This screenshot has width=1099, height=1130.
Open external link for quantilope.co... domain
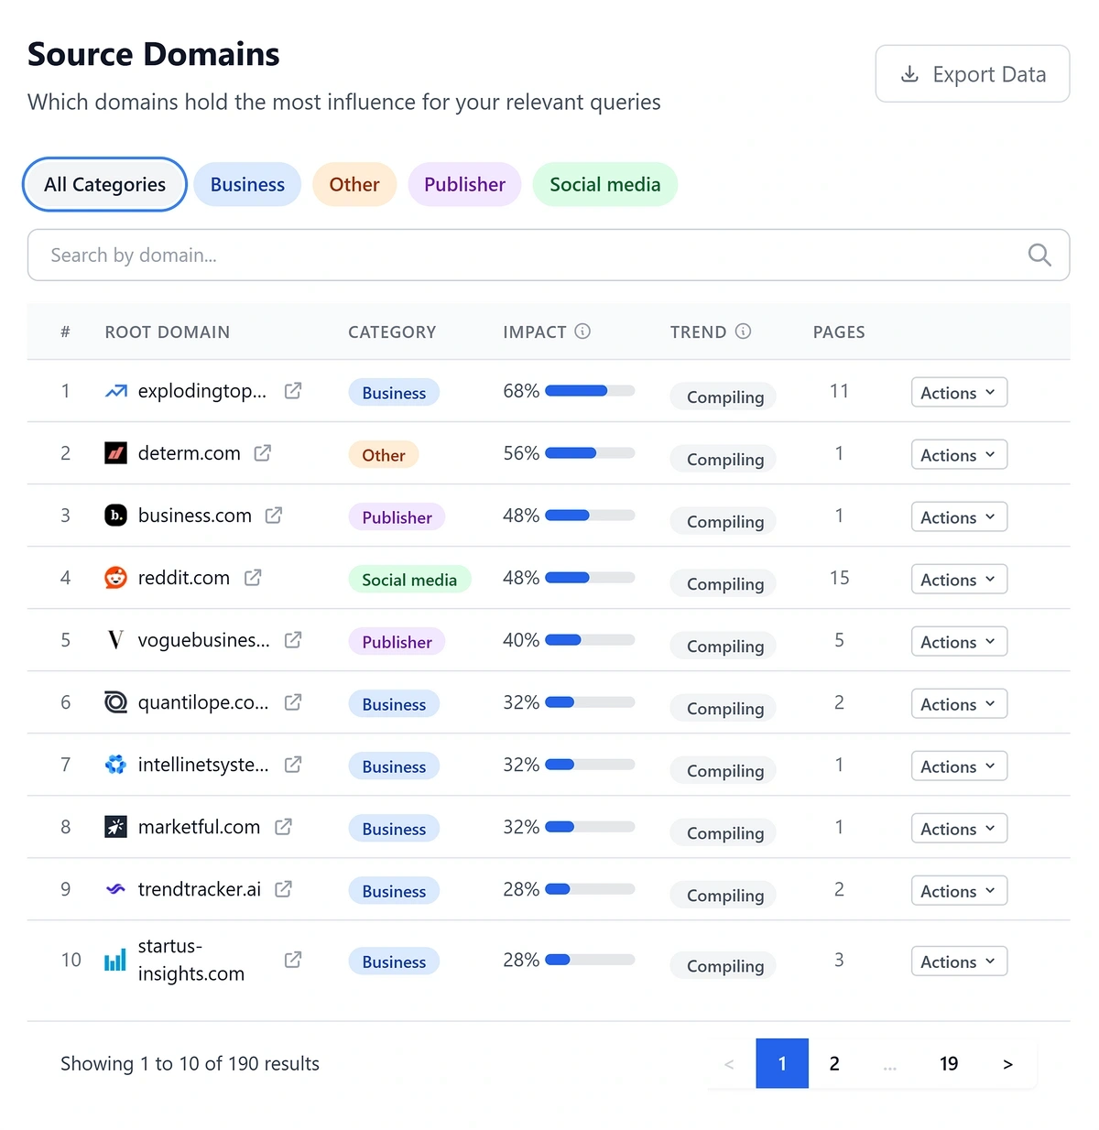[x=293, y=702]
